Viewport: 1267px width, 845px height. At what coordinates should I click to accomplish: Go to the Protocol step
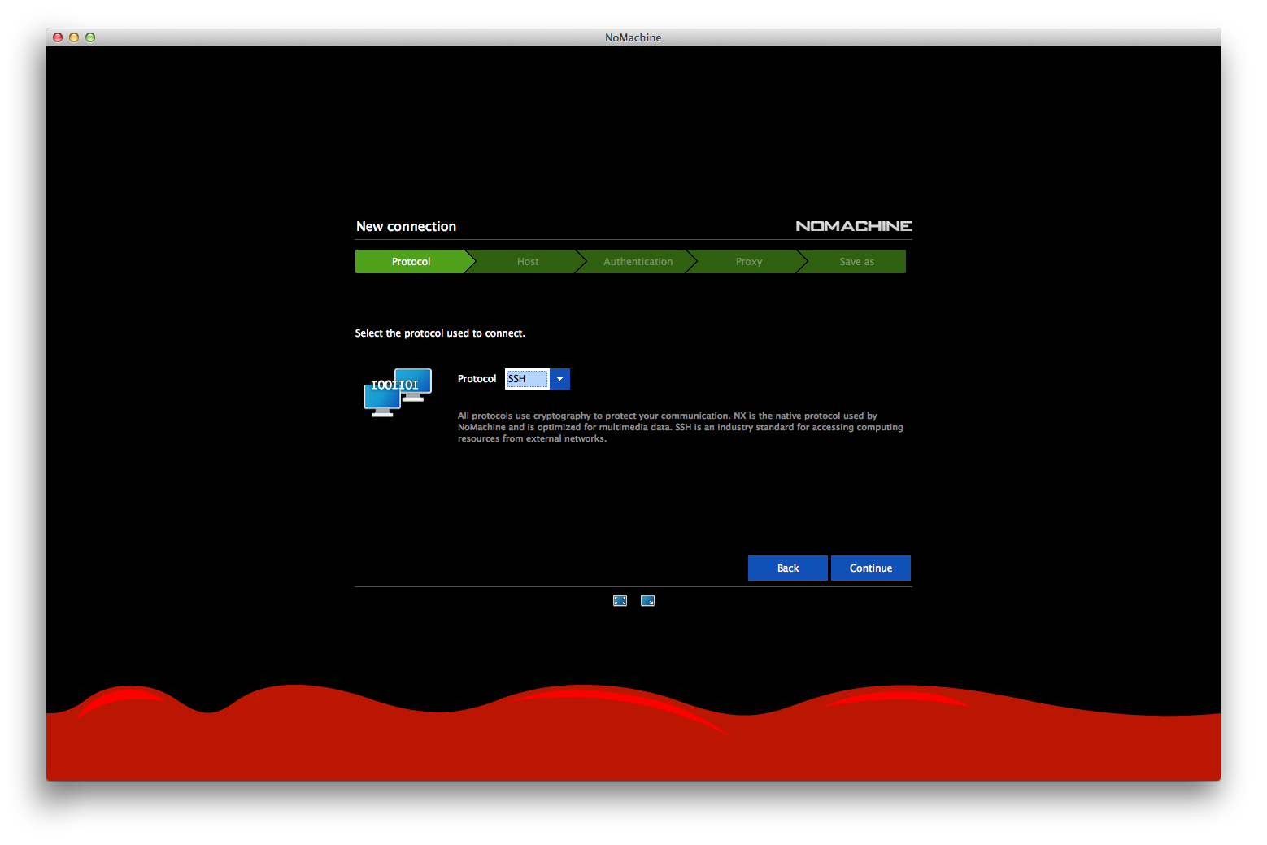pos(411,262)
